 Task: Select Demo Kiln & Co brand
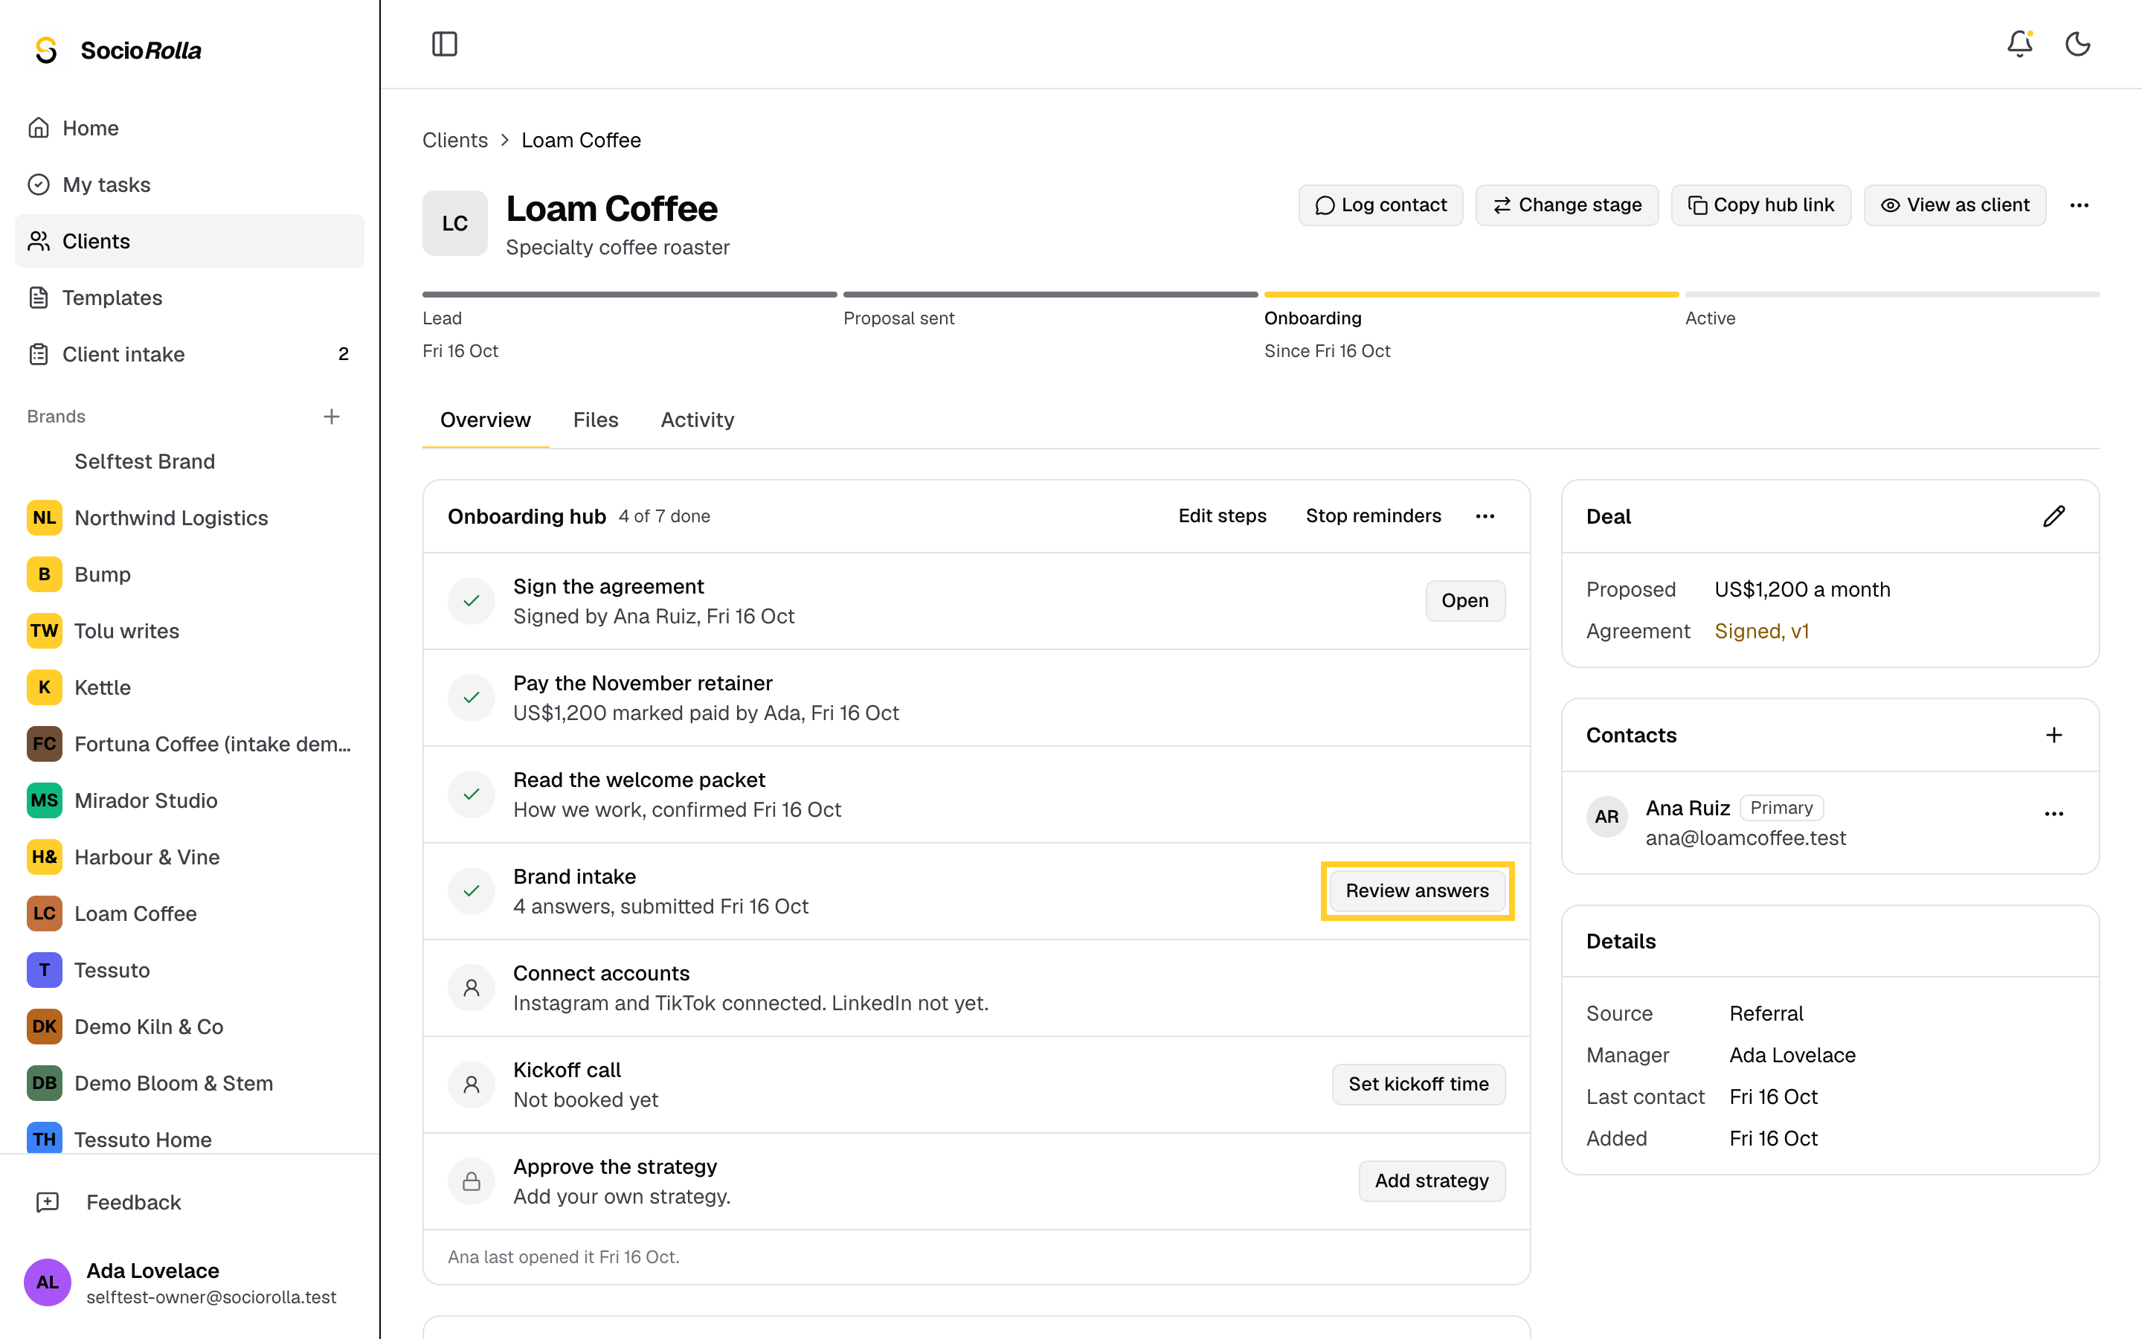pyautogui.click(x=190, y=1027)
